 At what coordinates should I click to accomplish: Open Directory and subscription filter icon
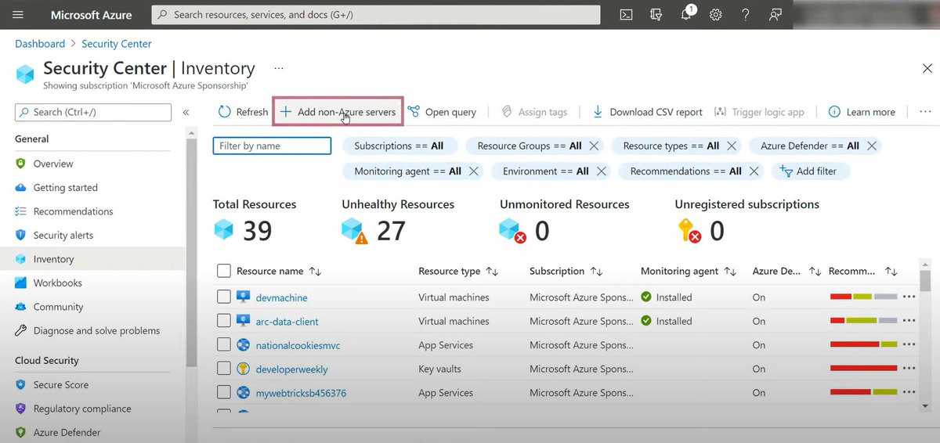click(656, 14)
